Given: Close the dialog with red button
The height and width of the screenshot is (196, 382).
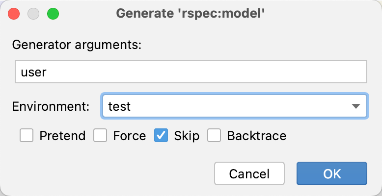Looking at the screenshot, I should click(x=14, y=14).
